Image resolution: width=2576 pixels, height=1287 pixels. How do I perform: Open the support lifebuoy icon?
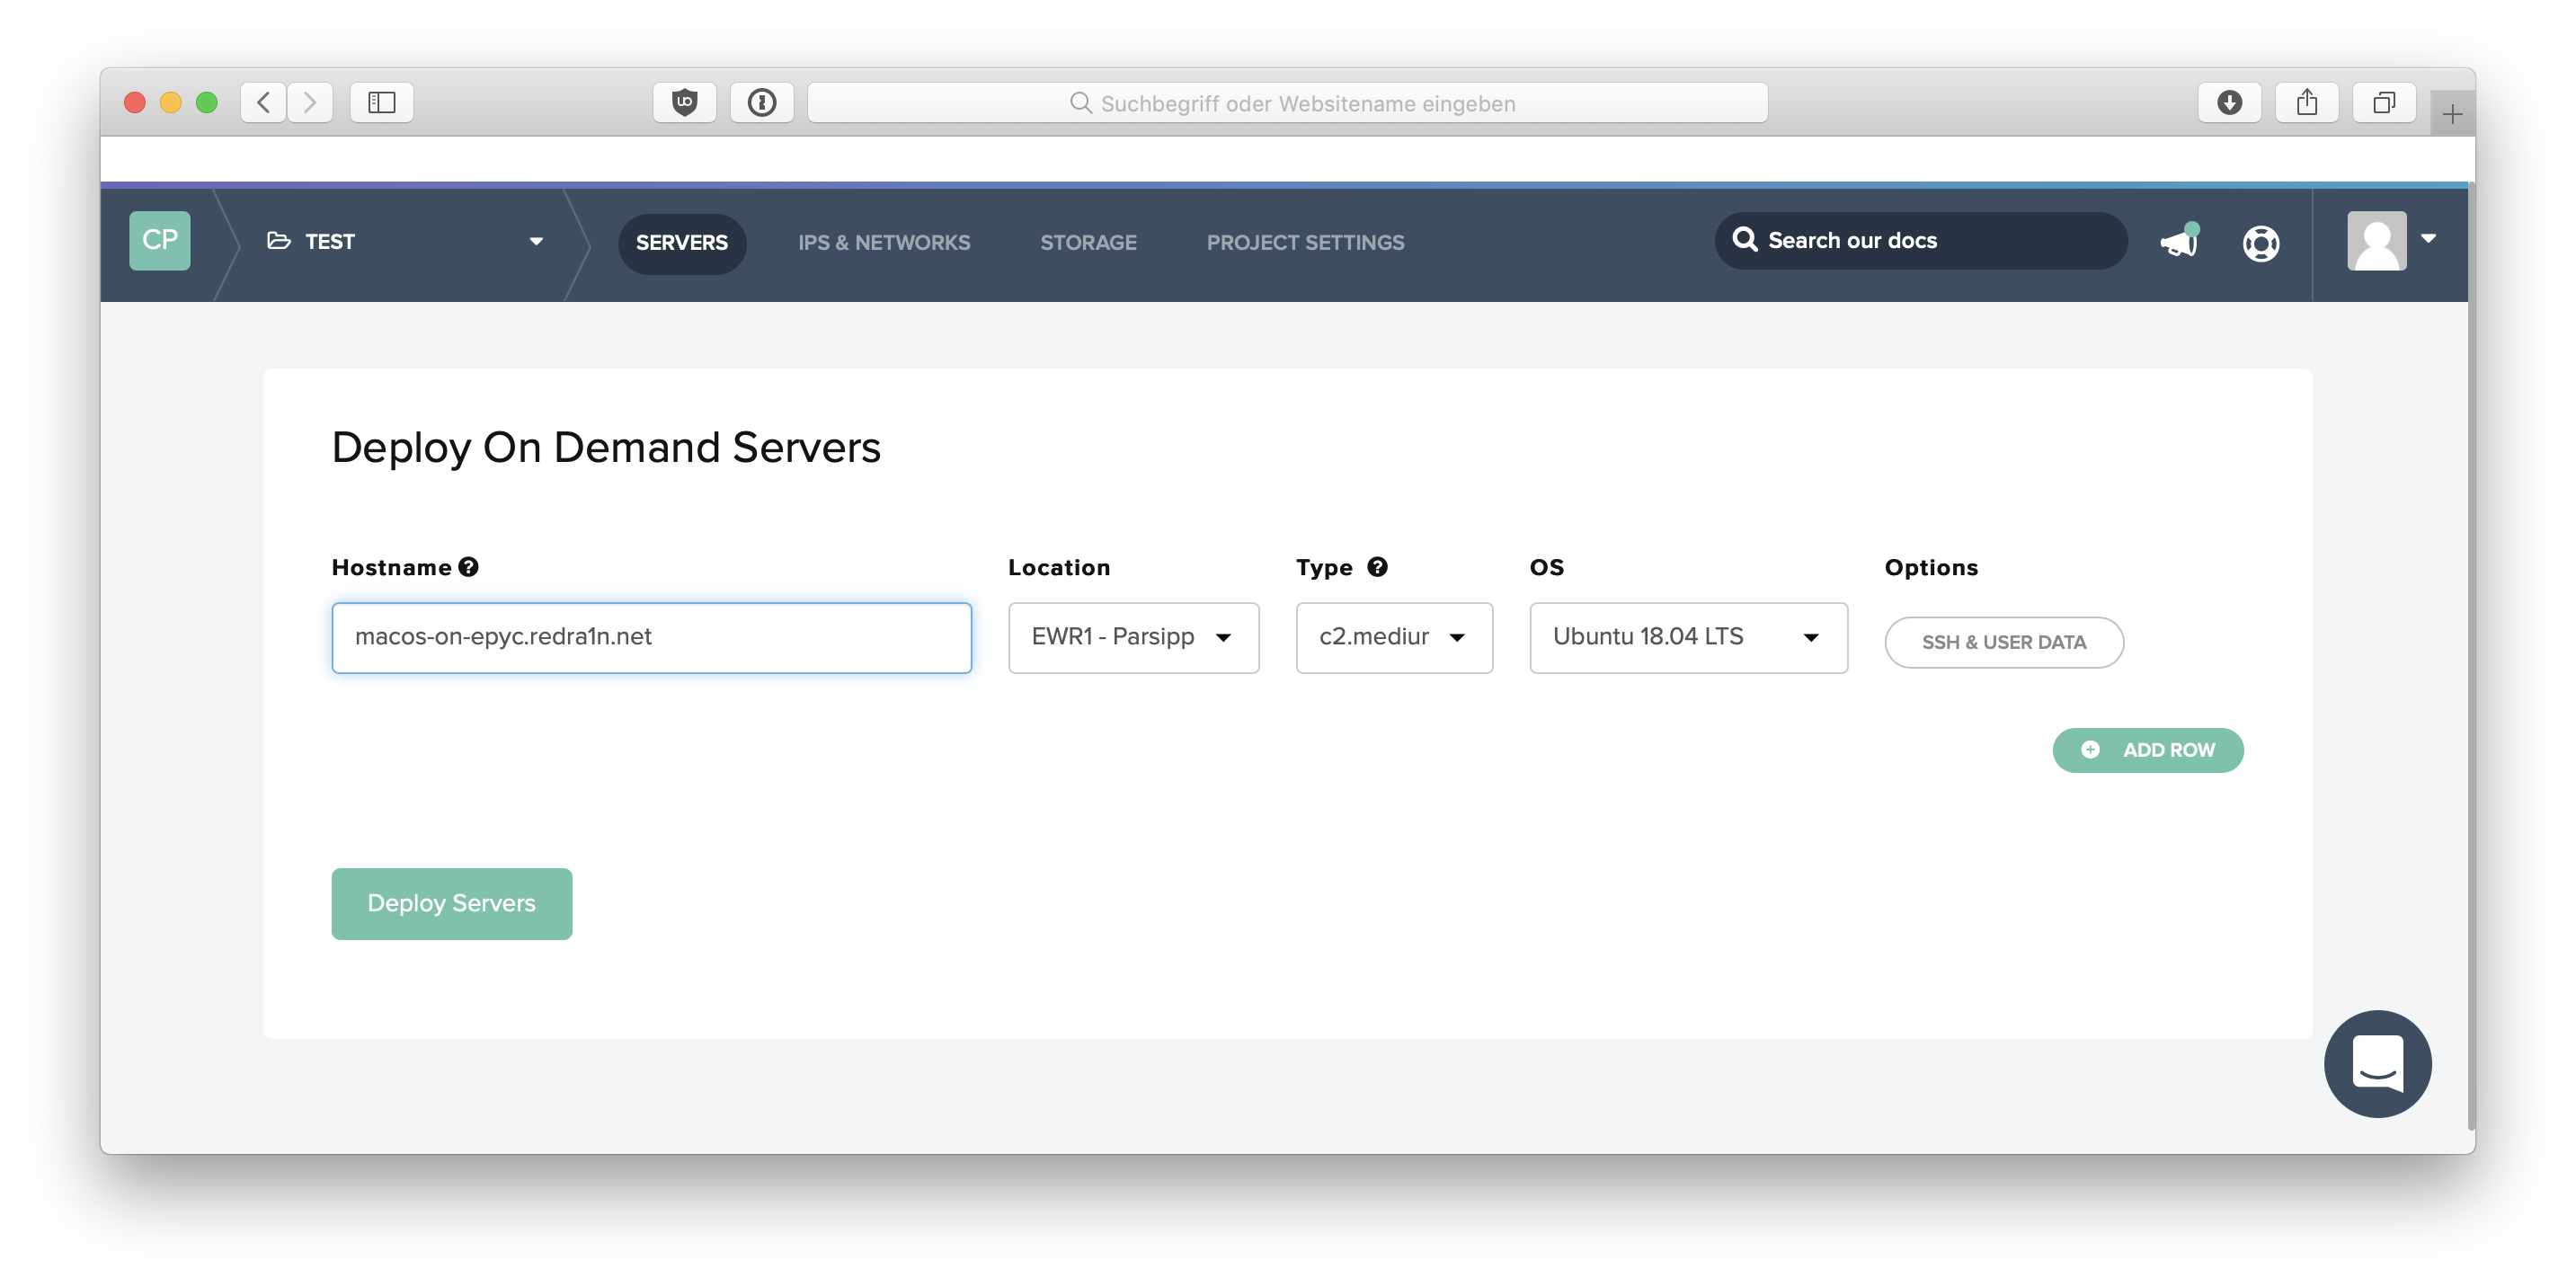click(2260, 243)
